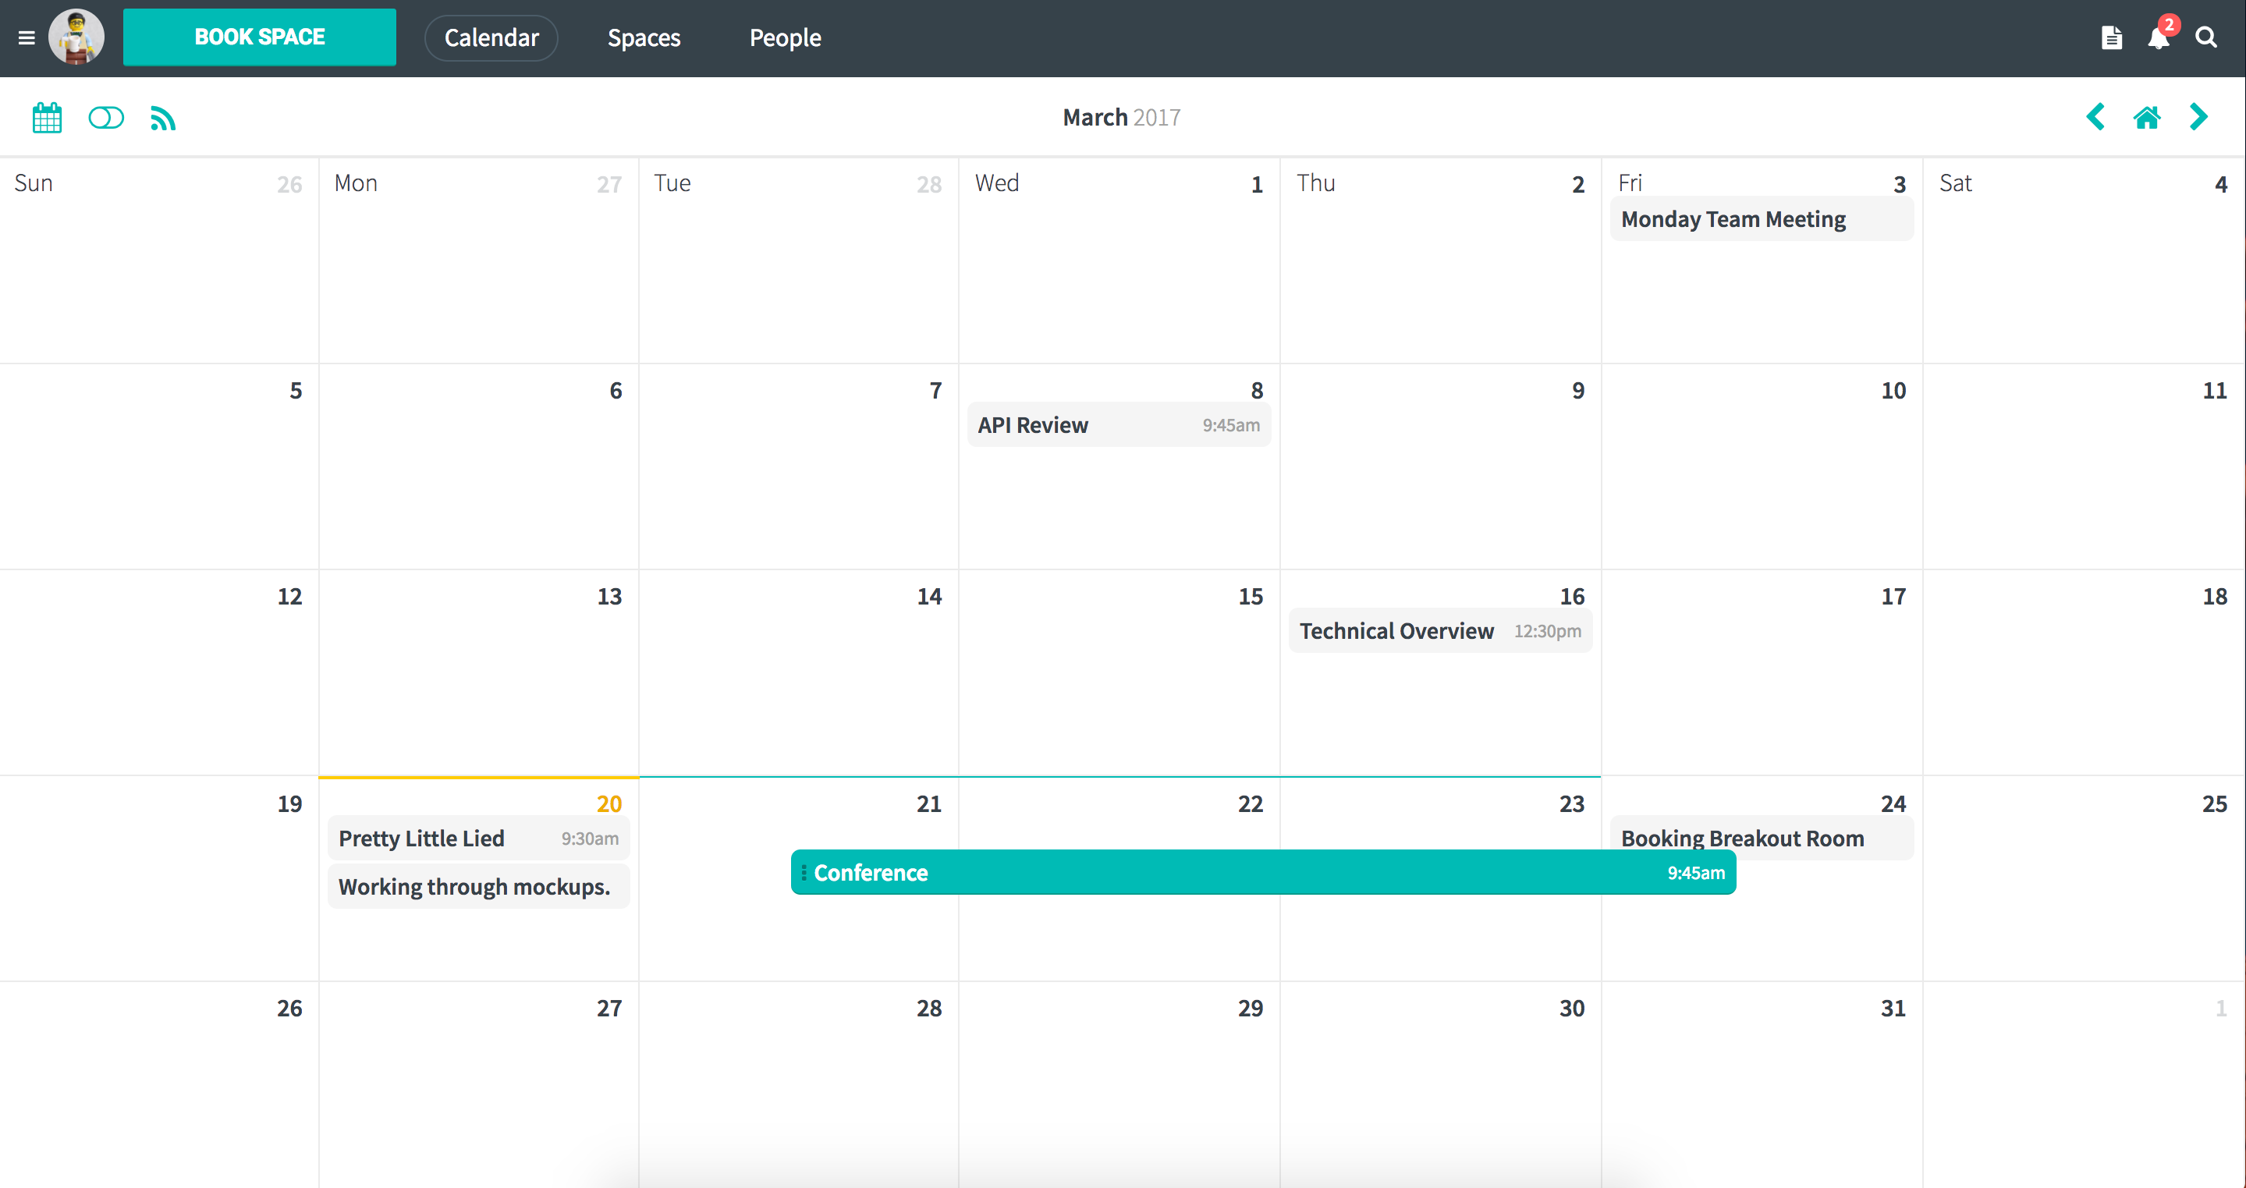Open the API Review event

[1119, 425]
